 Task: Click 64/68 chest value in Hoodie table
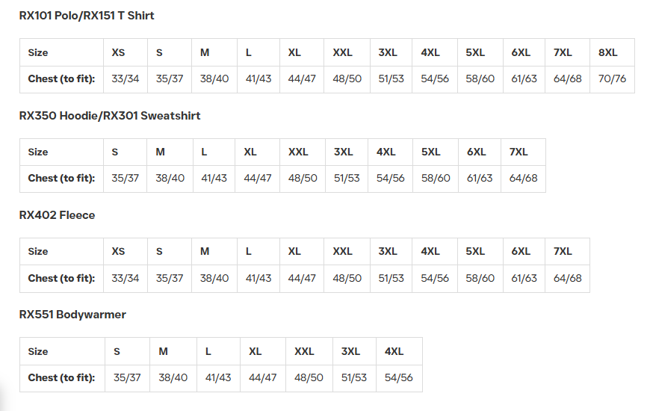(x=523, y=179)
